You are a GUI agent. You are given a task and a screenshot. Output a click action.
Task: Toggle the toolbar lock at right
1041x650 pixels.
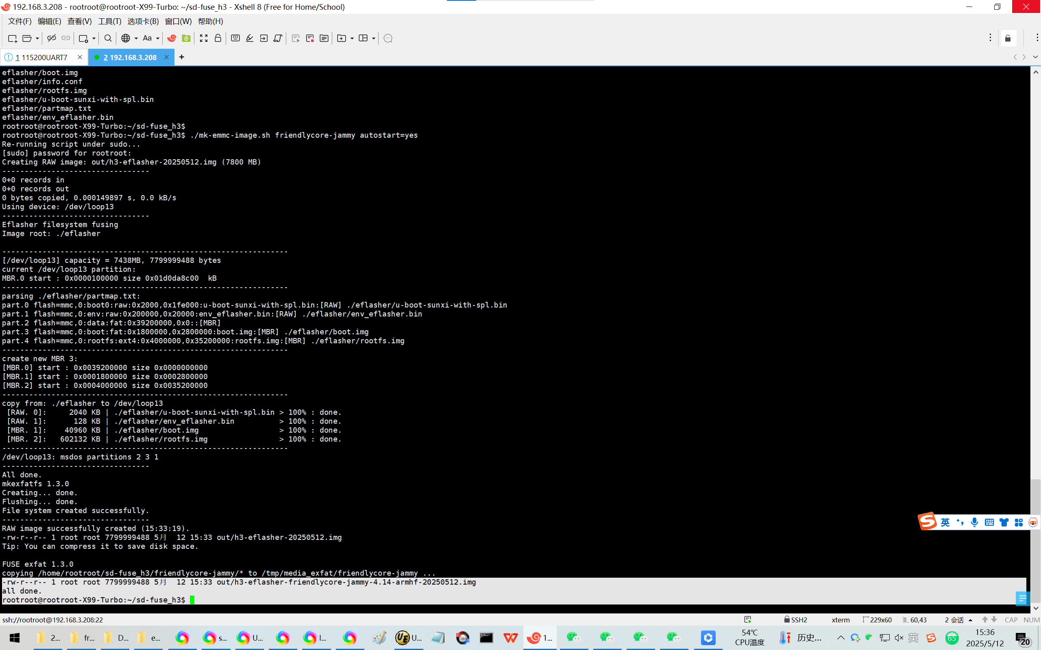1008,39
